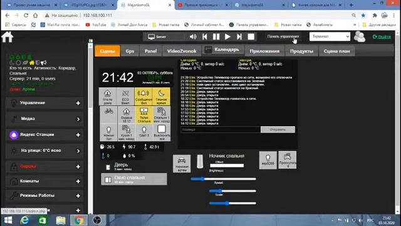
Task: Open the YouTube bookmark
Action: [x=96, y=24]
